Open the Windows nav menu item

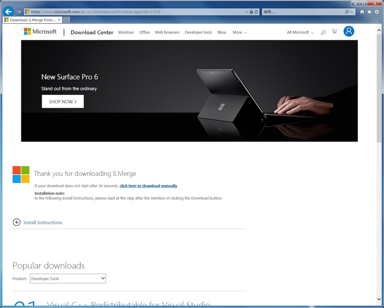[x=126, y=32]
